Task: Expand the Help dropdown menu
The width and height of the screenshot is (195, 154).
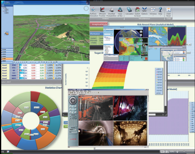Action: 160,12
